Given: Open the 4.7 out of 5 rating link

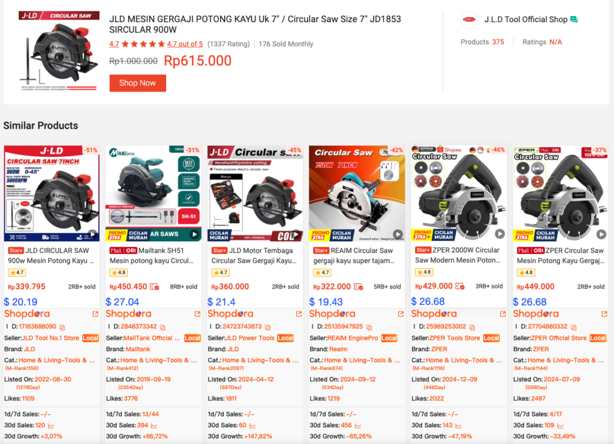Looking at the screenshot, I should pyautogui.click(x=185, y=44).
